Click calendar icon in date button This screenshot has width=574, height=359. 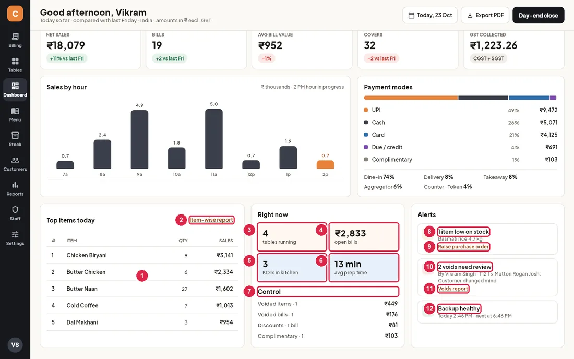tap(412, 15)
